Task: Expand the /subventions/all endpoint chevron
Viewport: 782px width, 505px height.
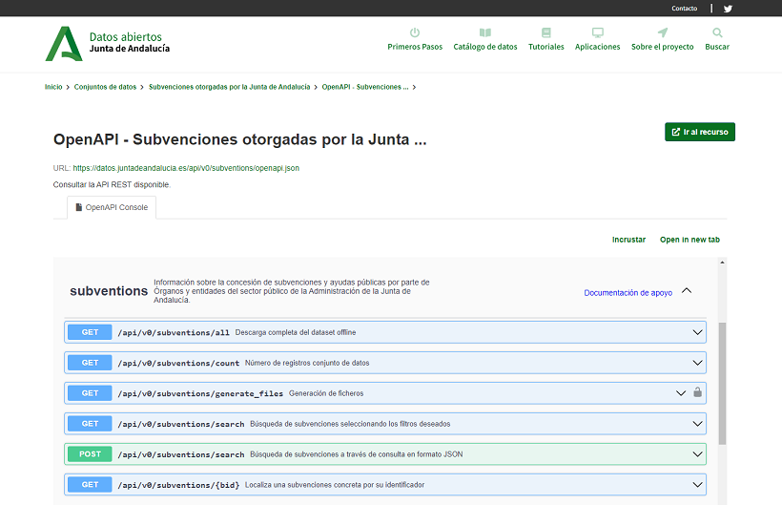Action: tap(697, 332)
